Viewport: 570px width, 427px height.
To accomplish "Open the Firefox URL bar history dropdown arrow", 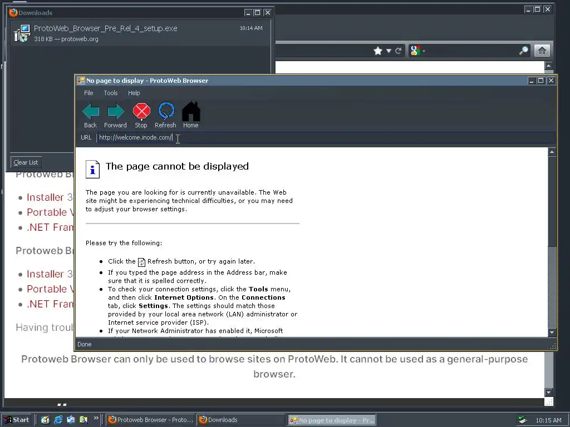I will tap(389, 51).
